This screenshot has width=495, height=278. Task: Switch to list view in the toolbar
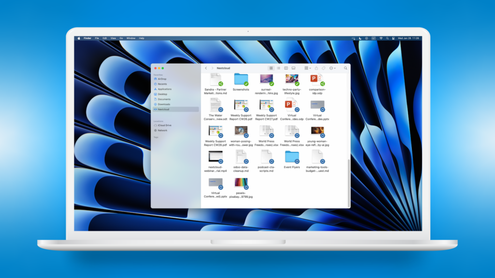coord(278,68)
